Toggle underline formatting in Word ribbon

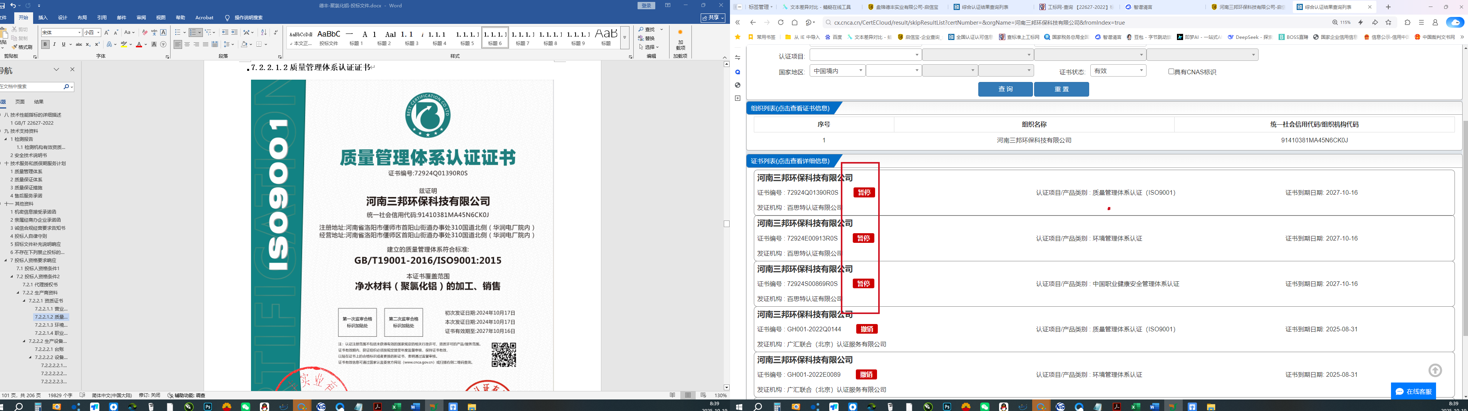pyautogui.click(x=63, y=44)
